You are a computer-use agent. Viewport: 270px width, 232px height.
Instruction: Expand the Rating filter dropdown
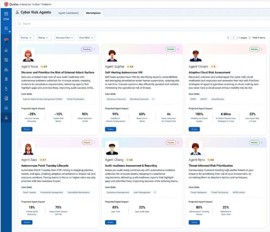[x=44, y=37]
